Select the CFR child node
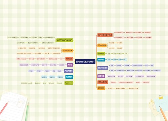 [x=115, y=60]
